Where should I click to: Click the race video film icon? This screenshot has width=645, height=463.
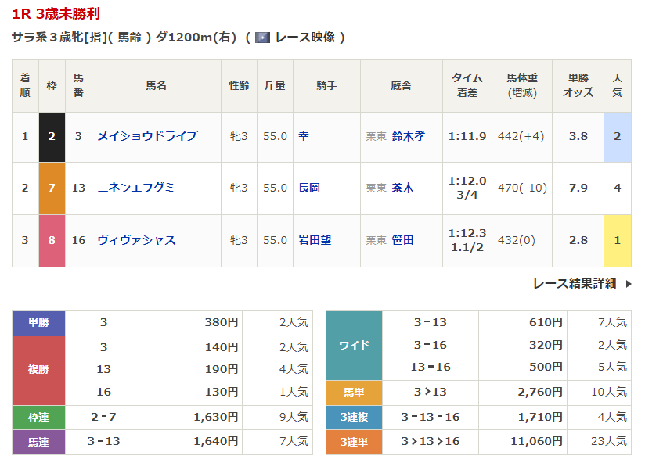pyautogui.click(x=262, y=37)
